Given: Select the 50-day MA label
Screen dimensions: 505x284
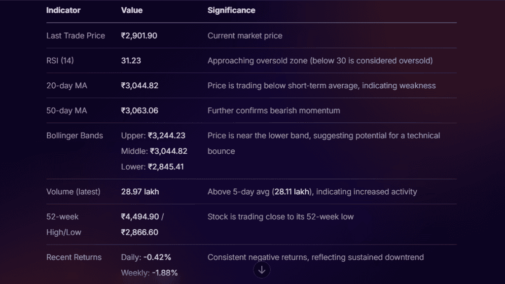Looking at the screenshot, I should 67,110.
